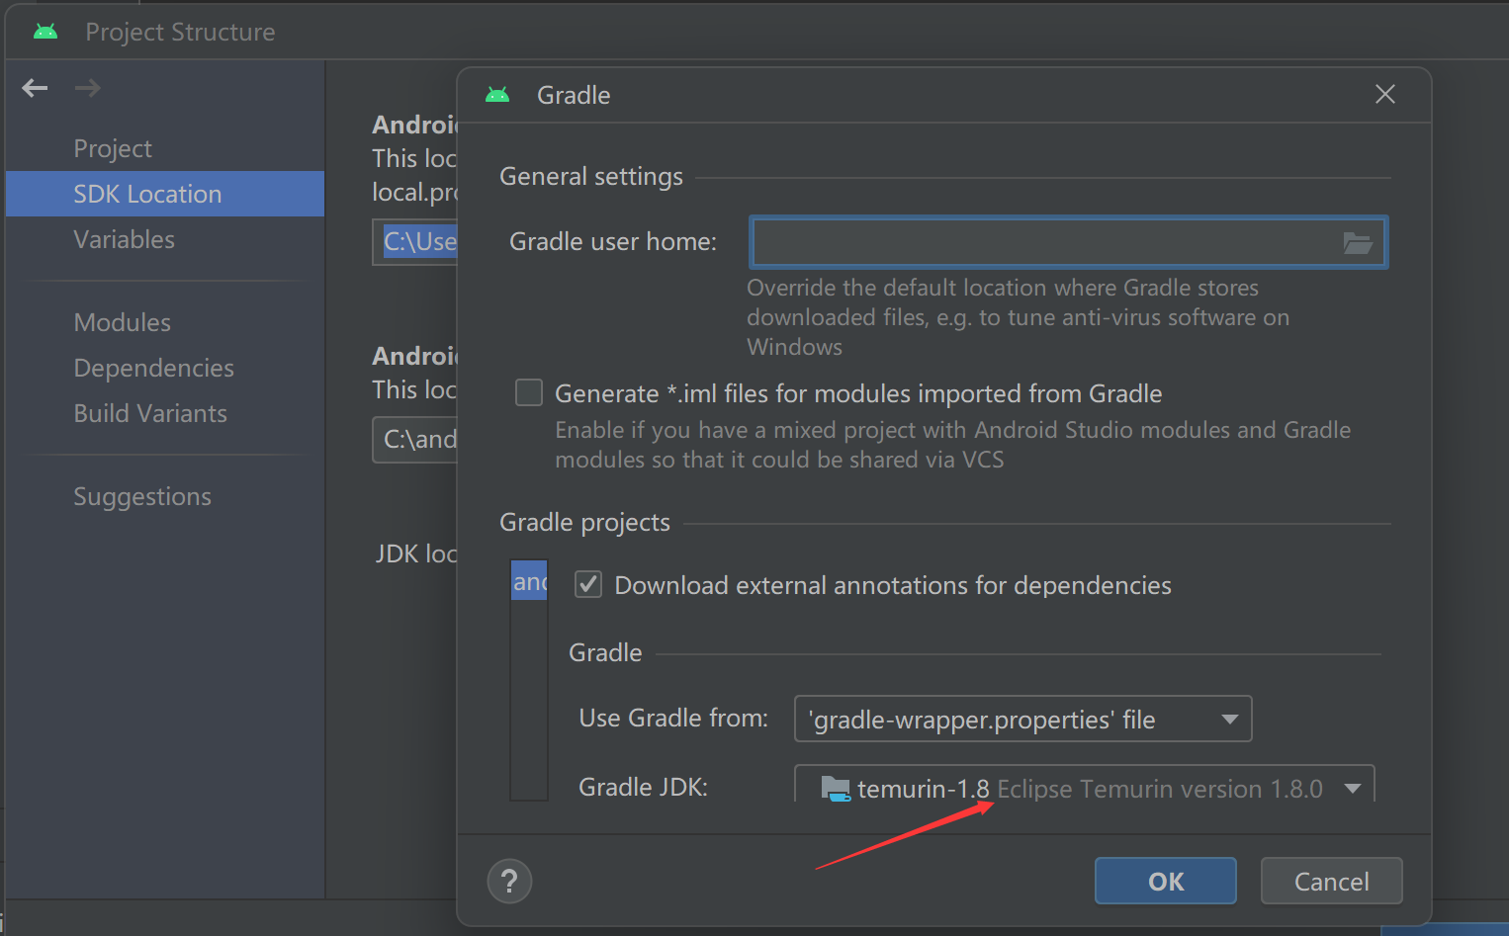1509x936 pixels.
Task: Click the JDK folder icon beside temurin-1.8
Action: (x=836, y=789)
